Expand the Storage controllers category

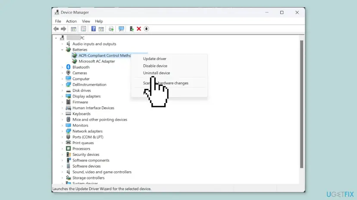62,178
